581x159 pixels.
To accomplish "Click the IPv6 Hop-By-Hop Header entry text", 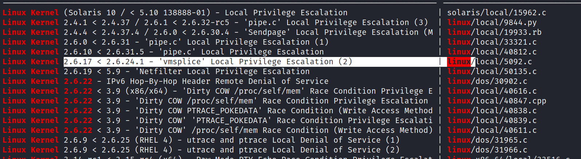I will [x=217, y=81].
